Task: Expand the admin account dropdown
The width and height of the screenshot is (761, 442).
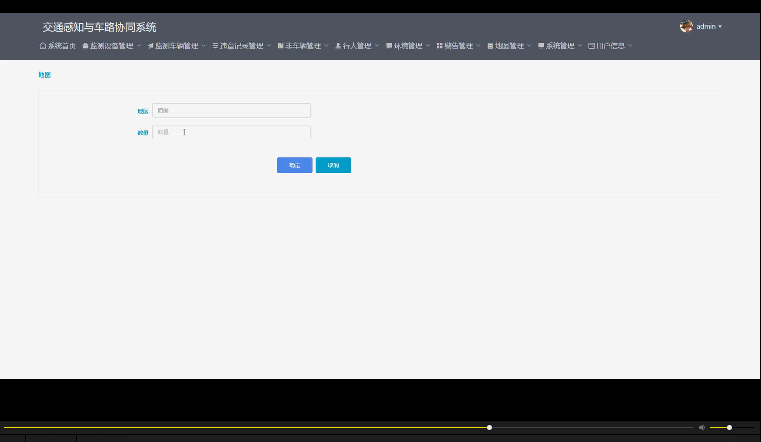Action: tap(706, 26)
